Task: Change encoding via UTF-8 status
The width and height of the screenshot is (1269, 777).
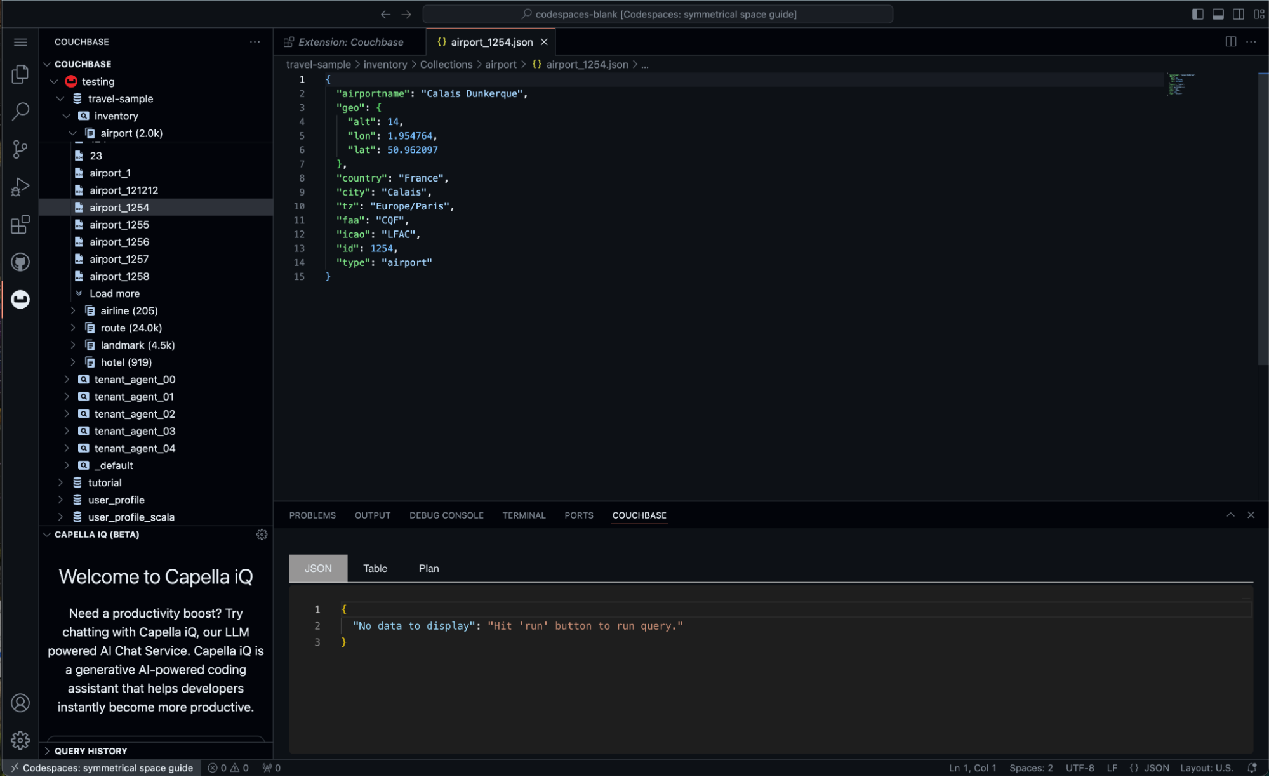Action: 1080,768
